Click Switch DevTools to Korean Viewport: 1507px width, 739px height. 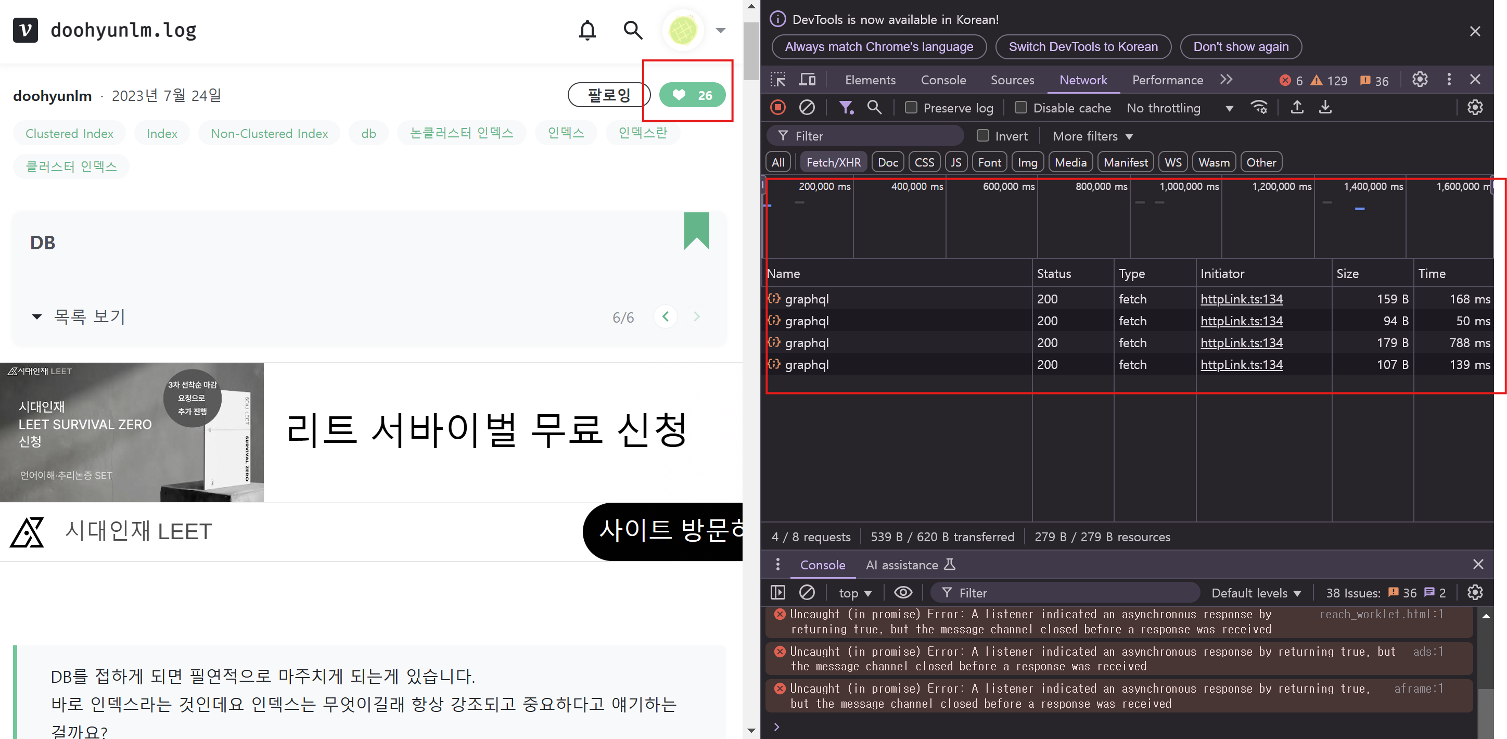point(1083,47)
